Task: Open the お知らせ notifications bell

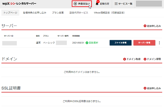Action: click(x=102, y=4)
